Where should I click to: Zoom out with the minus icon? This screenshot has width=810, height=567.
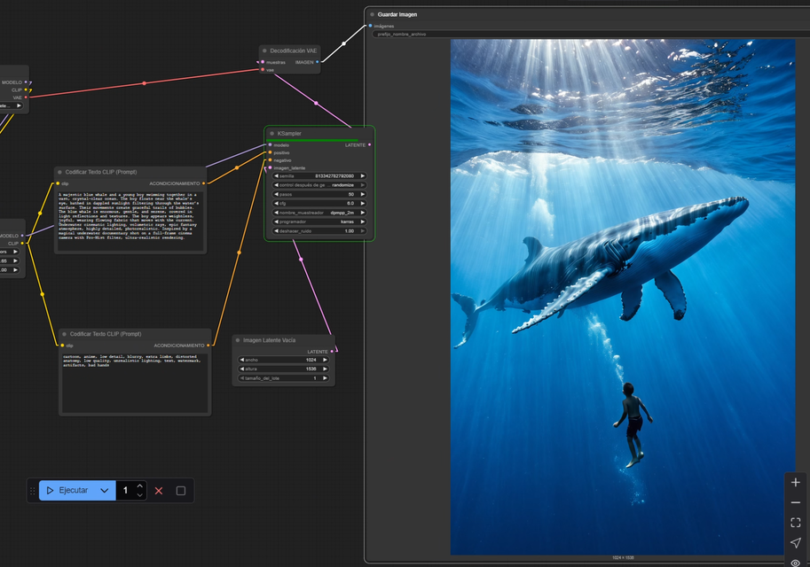(796, 502)
